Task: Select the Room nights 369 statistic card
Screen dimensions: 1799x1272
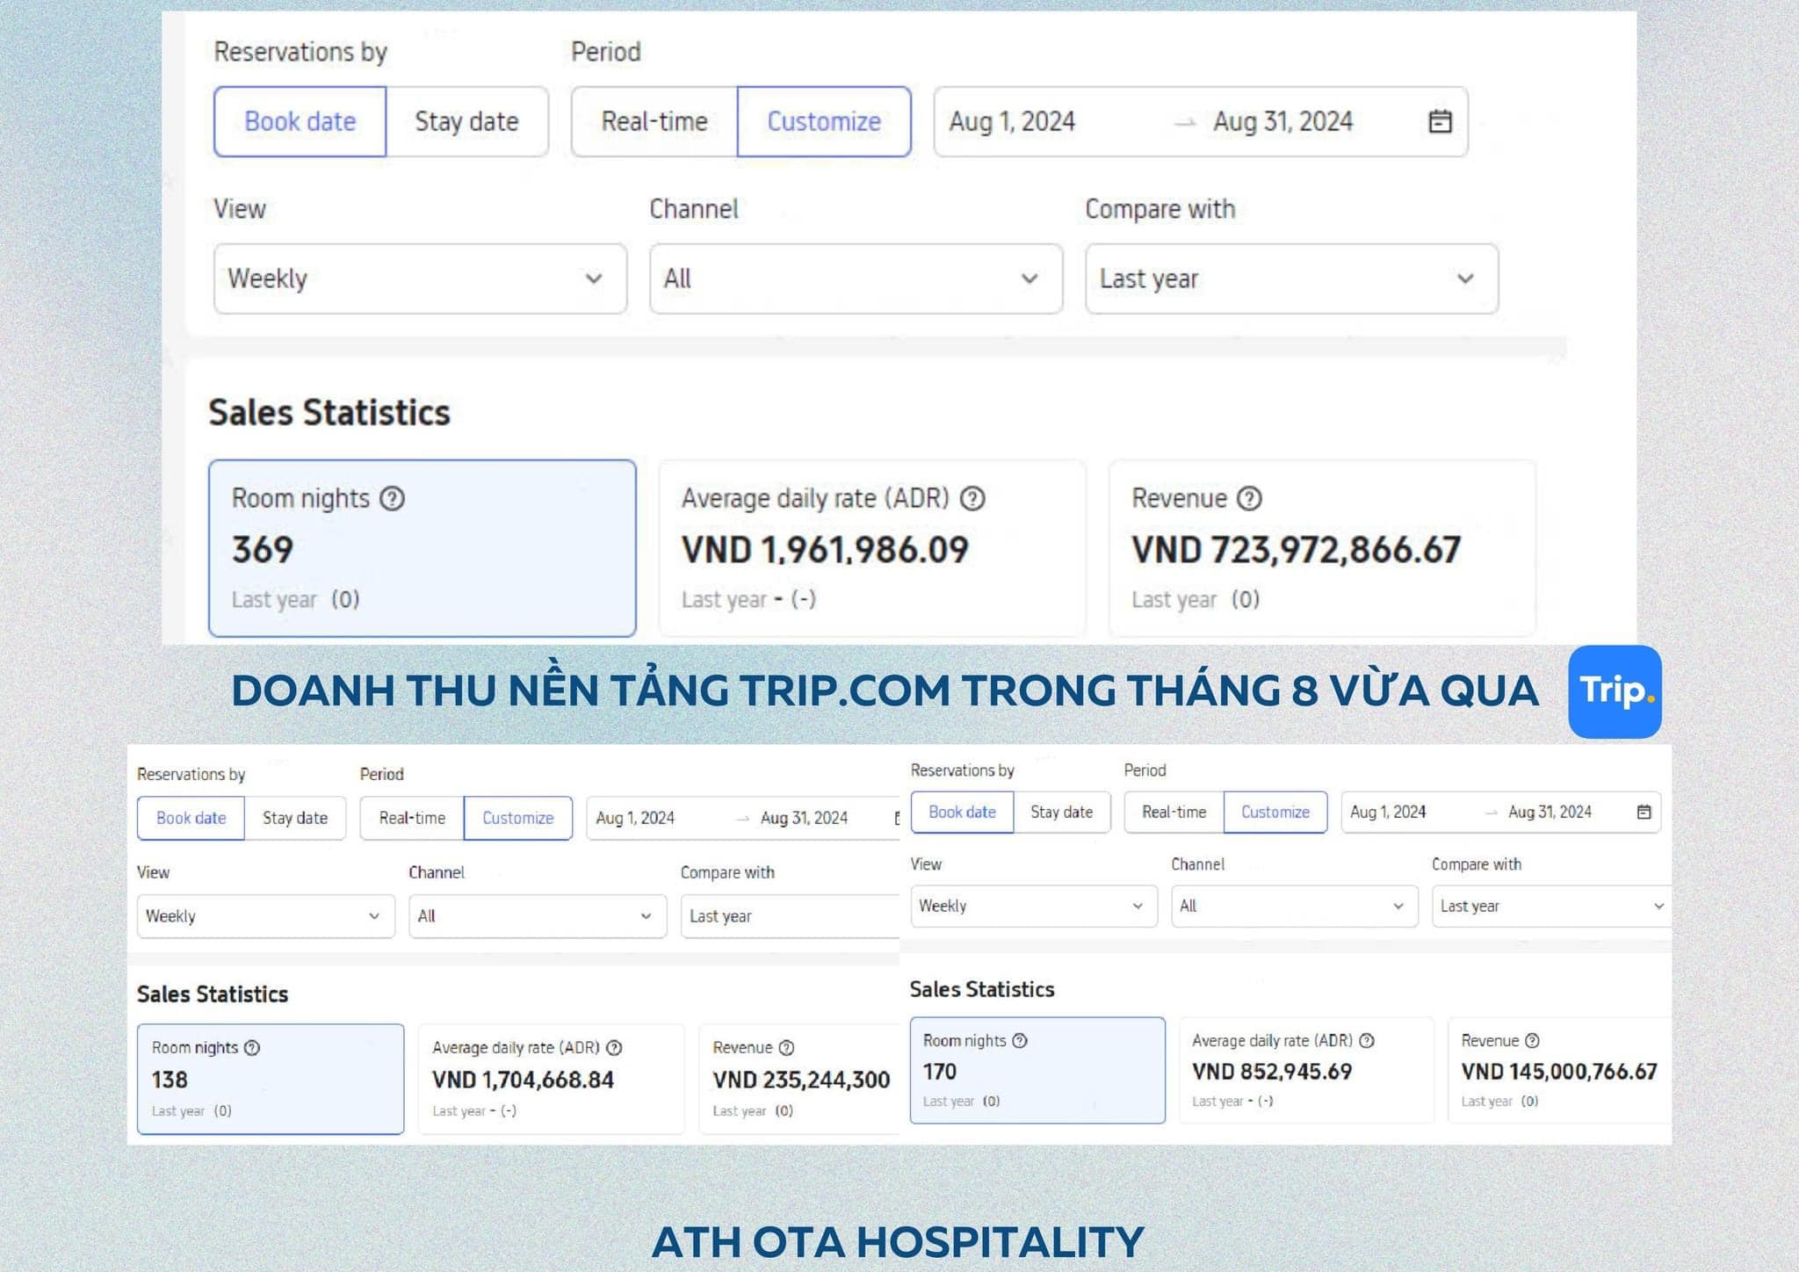Action: 422,548
